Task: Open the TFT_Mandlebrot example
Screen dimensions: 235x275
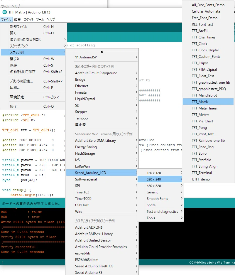Action: pos(208,95)
